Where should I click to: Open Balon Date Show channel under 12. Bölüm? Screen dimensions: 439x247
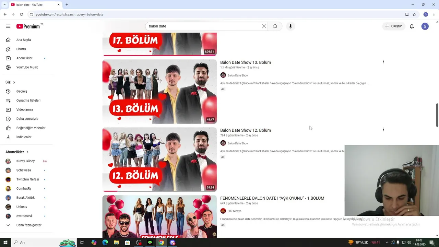(238, 143)
